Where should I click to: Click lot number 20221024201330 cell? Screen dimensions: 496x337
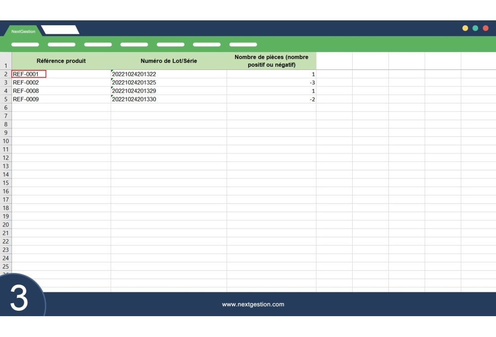[169, 99]
